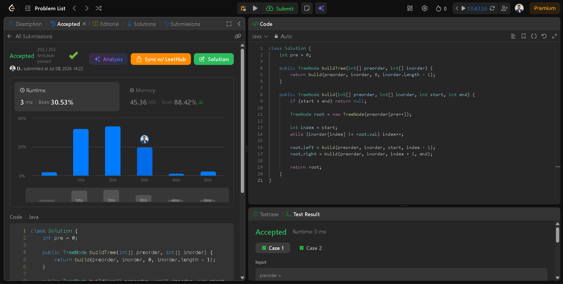This screenshot has height=284, width=563.
Task: Switch to the Submissions tab
Action: 182,24
